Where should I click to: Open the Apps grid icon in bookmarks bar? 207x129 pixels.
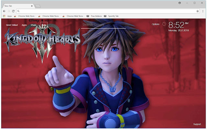4,16
